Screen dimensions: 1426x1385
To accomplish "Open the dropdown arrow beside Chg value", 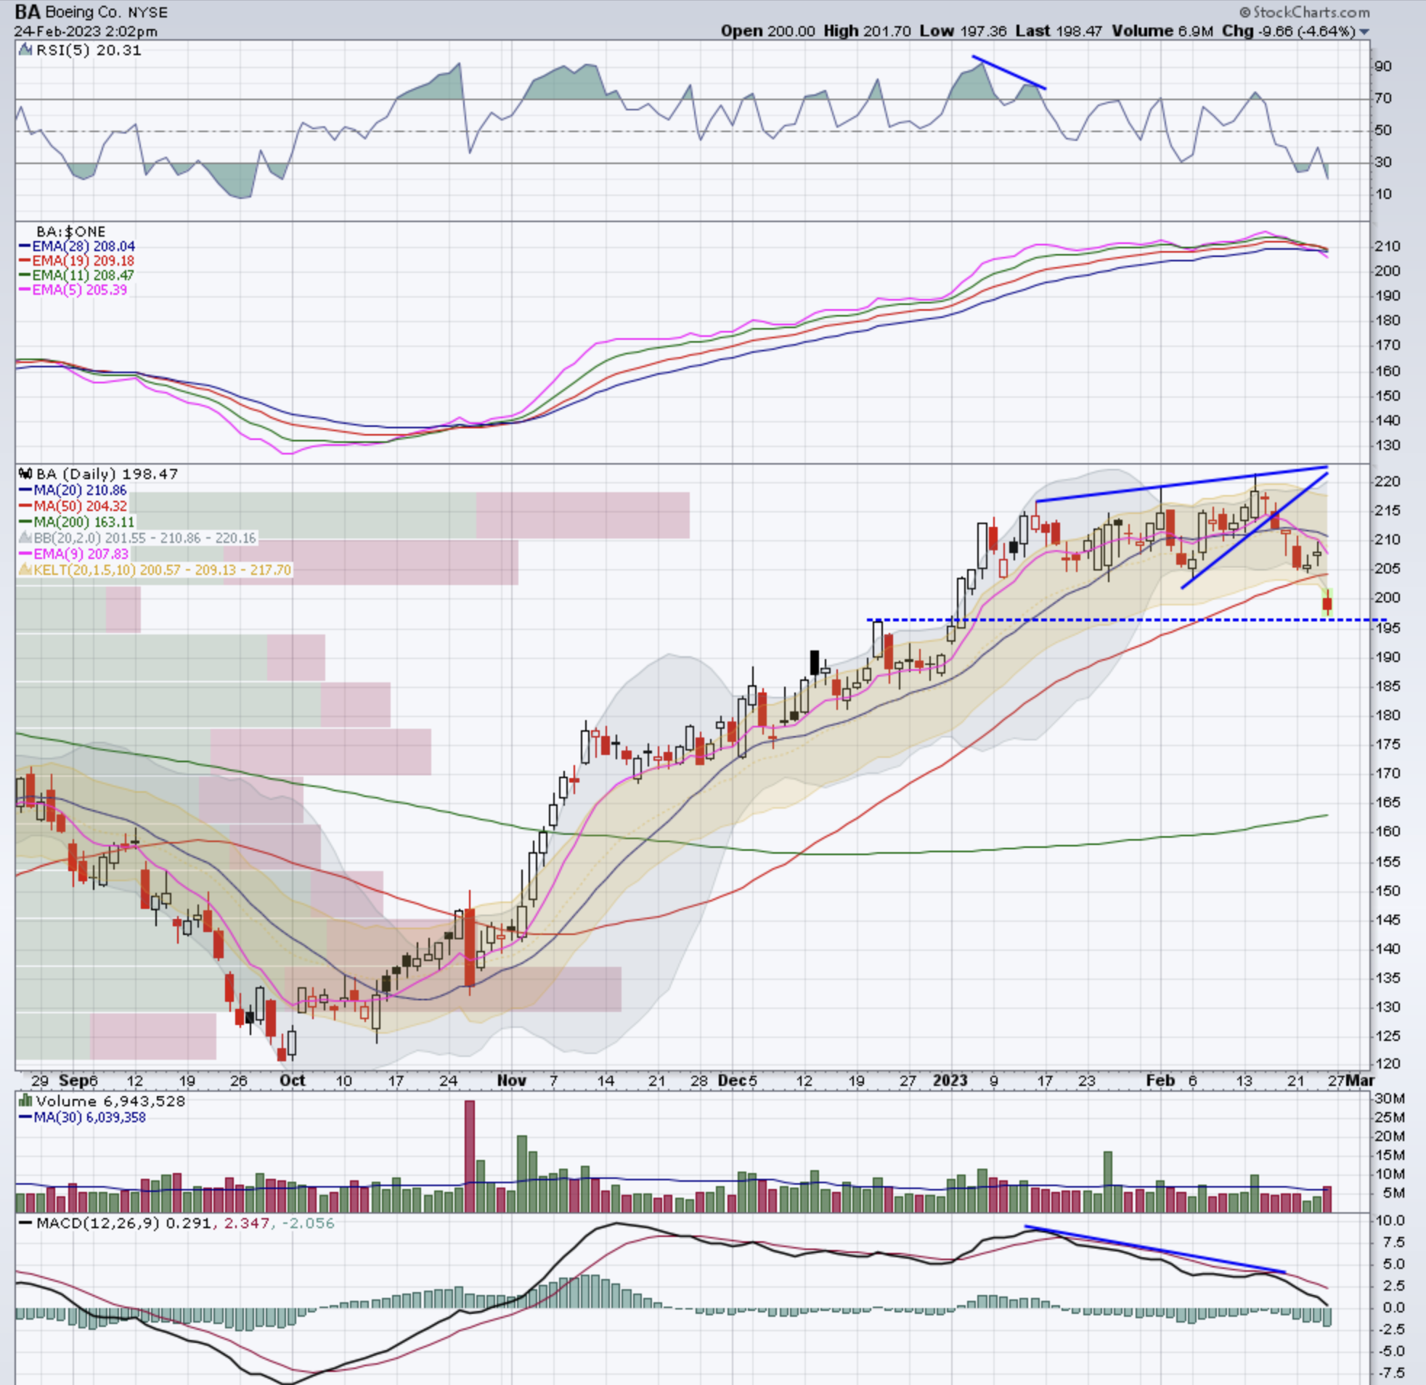I will tap(1364, 32).
